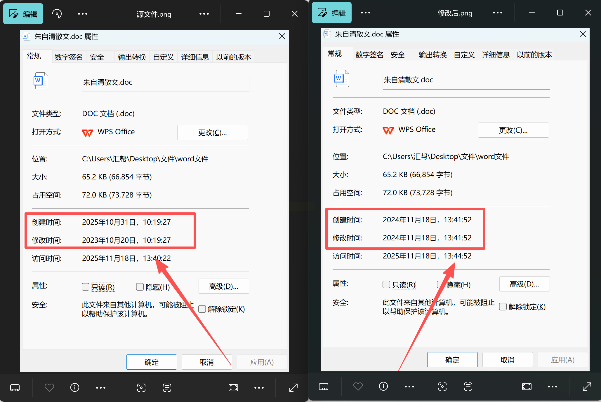Open more options beside 源文件.png title
This screenshot has width=601, height=402.
[204, 14]
